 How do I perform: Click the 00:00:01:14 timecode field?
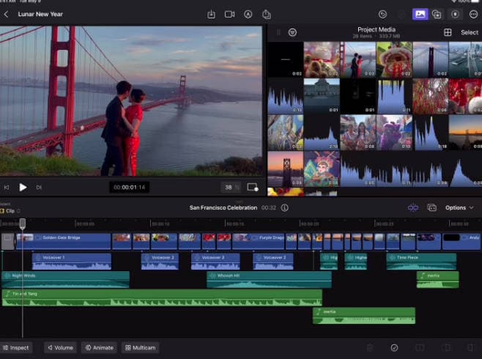pyautogui.click(x=130, y=187)
